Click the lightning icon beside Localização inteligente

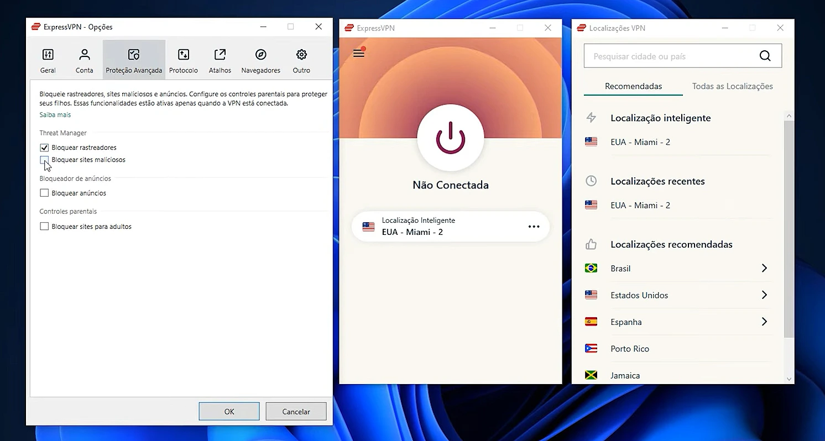coord(591,118)
